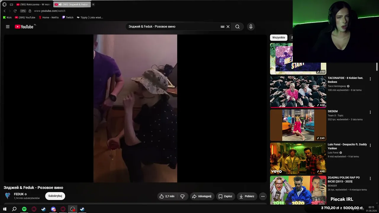Go to the YouTube home logo

point(25,27)
